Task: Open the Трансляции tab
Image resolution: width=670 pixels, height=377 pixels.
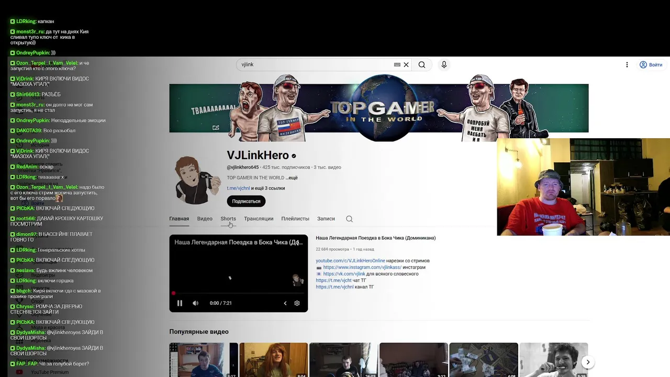Action: coord(259,218)
